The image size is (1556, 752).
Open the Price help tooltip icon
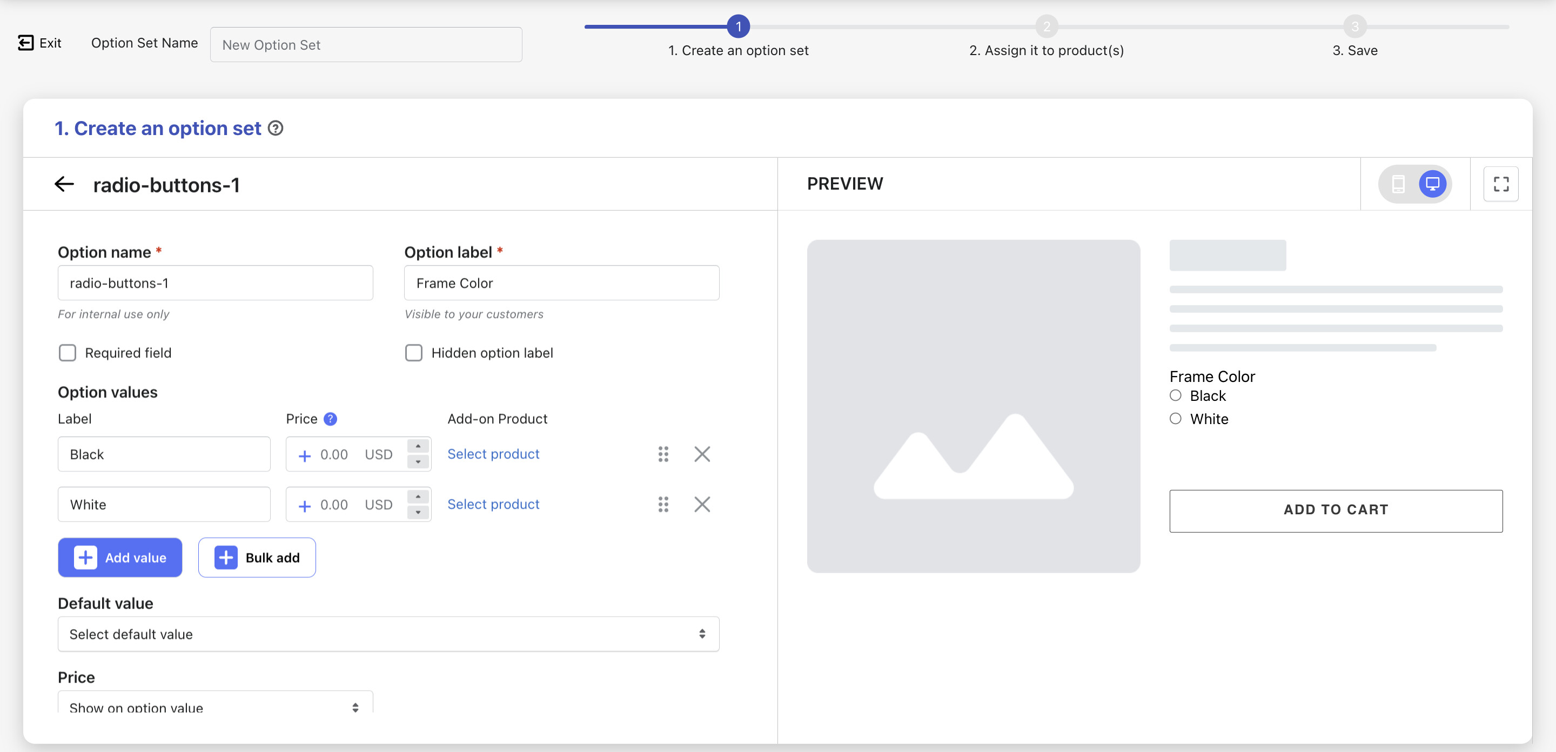(330, 419)
